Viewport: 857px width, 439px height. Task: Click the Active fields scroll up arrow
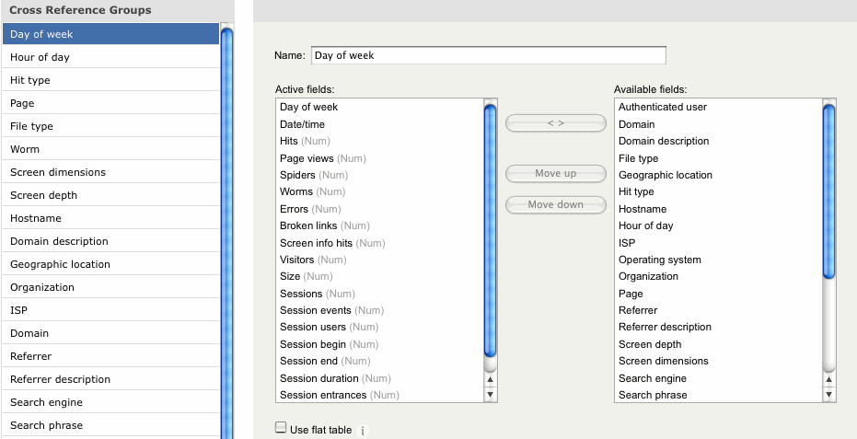pos(491,378)
